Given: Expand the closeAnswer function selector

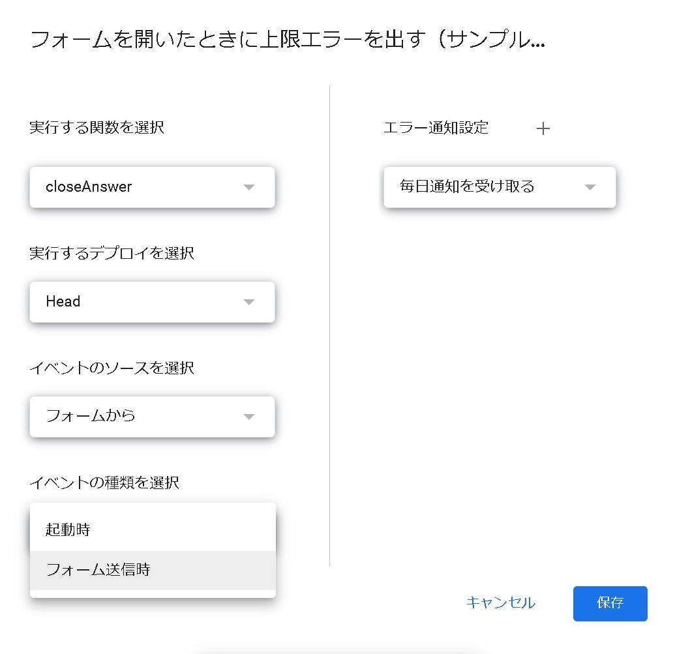Looking at the screenshot, I should (x=152, y=187).
